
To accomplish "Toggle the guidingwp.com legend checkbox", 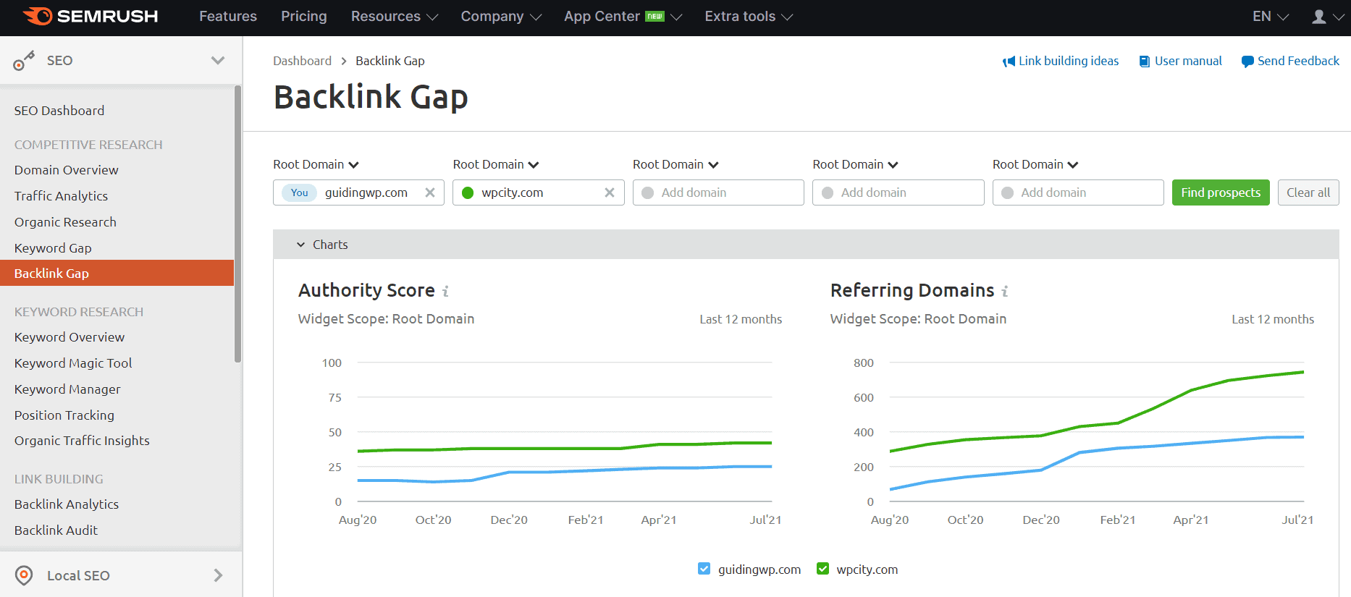I will coord(704,569).
